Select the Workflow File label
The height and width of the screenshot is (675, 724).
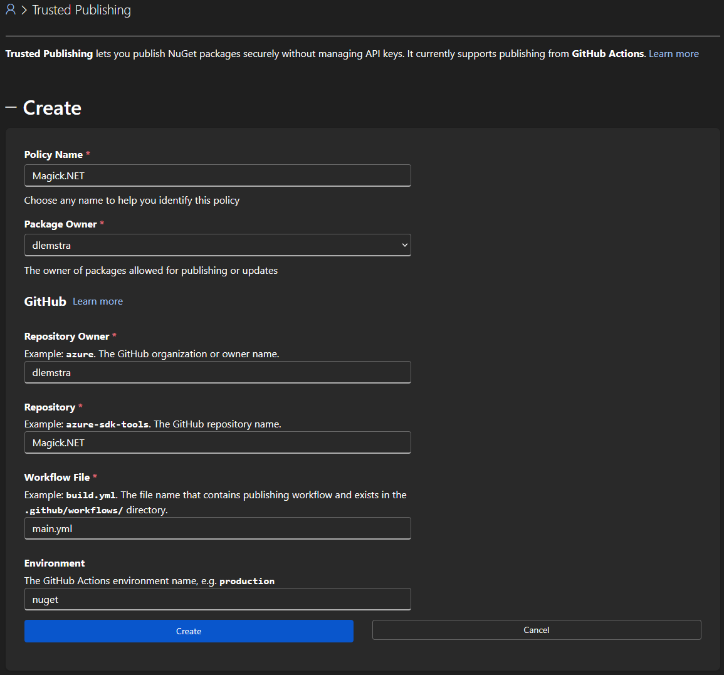[x=56, y=477]
